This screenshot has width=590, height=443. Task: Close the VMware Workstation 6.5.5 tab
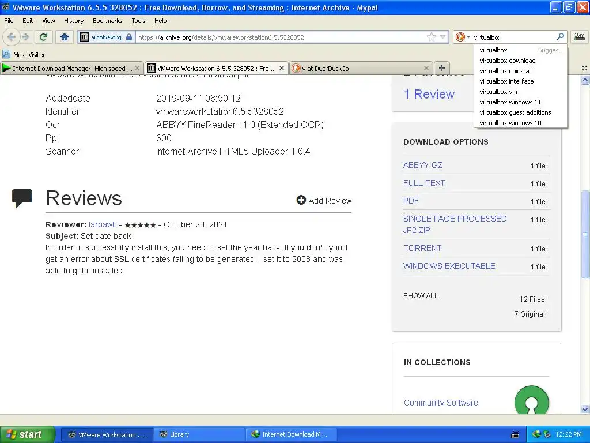pos(281,68)
